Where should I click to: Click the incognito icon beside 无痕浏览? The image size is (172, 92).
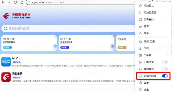pos(140,62)
